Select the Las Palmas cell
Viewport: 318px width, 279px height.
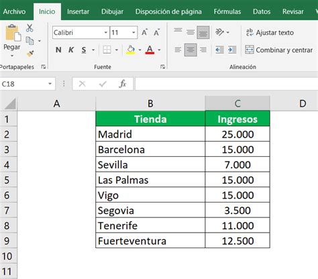pyautogui.click(x=150, y=180)
